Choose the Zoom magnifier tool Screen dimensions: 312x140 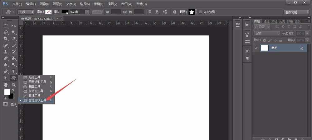point(14,85)
